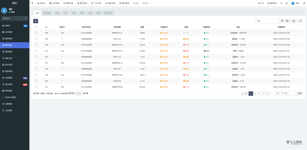Check the checkbox for row ID 150

(x=36, y=33)
